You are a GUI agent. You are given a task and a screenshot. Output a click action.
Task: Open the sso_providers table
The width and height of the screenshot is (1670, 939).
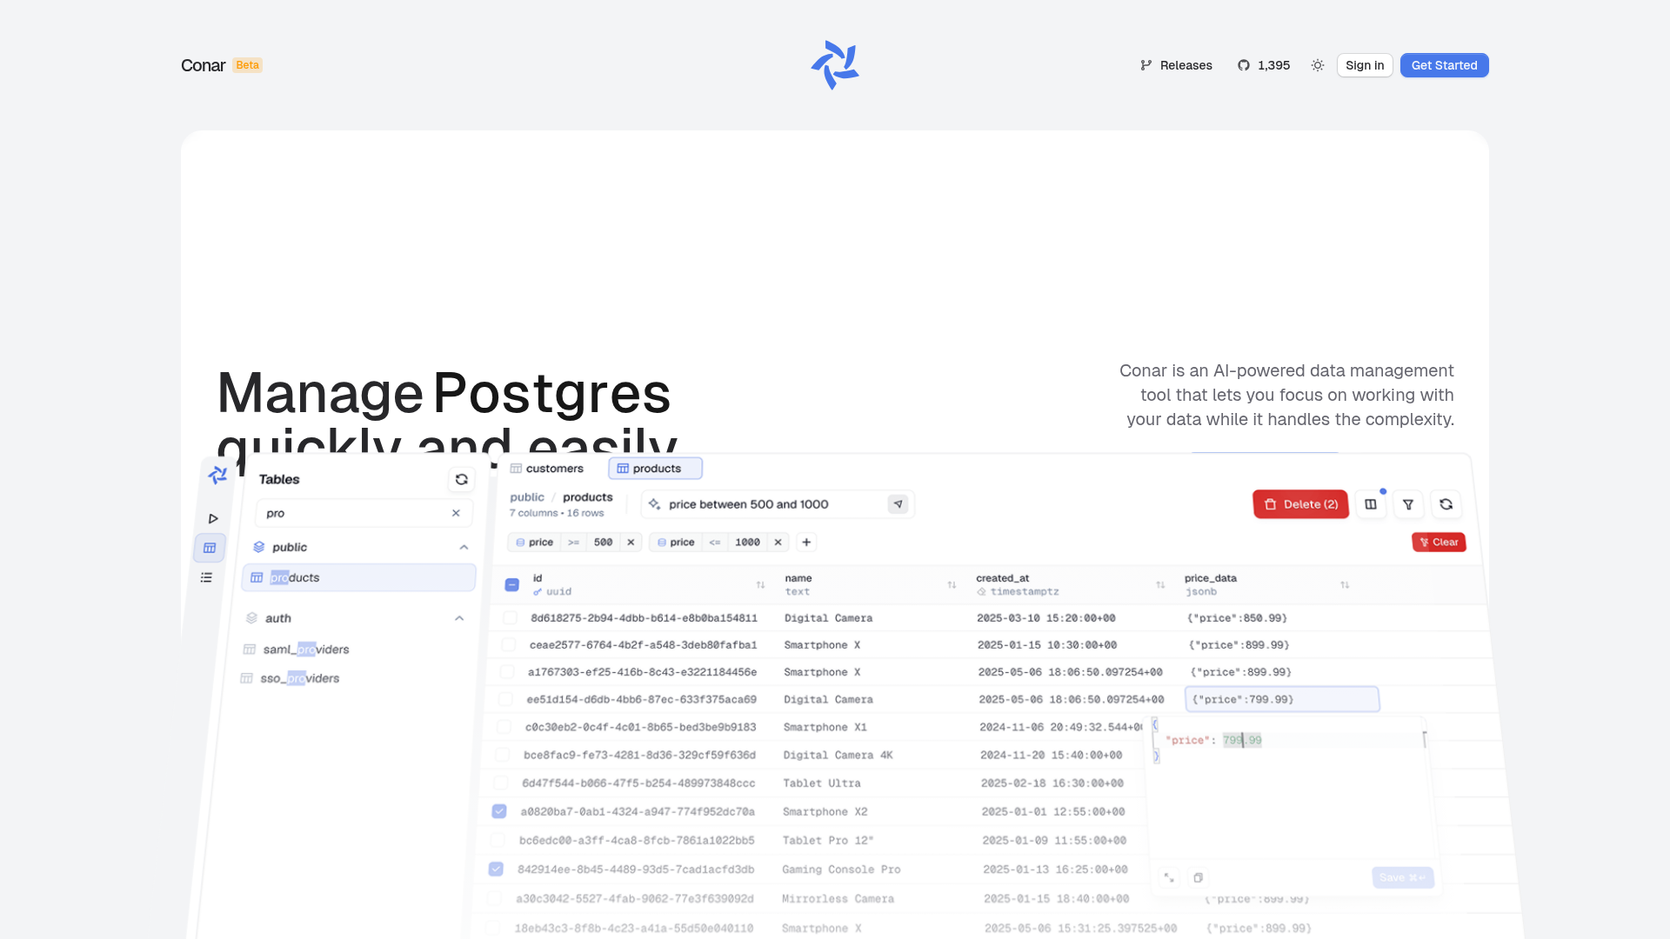pos(300,678)
